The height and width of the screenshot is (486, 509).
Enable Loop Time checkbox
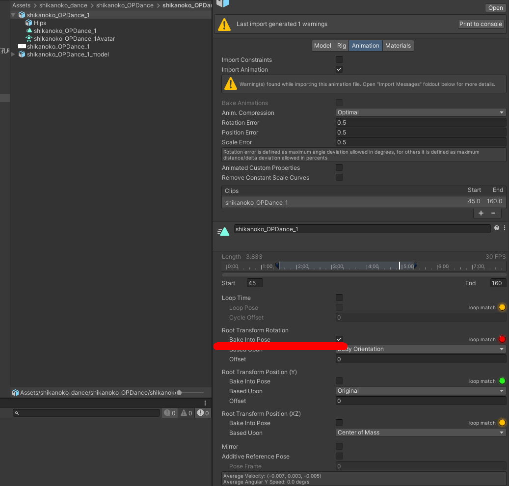click(x=339, y=297)
